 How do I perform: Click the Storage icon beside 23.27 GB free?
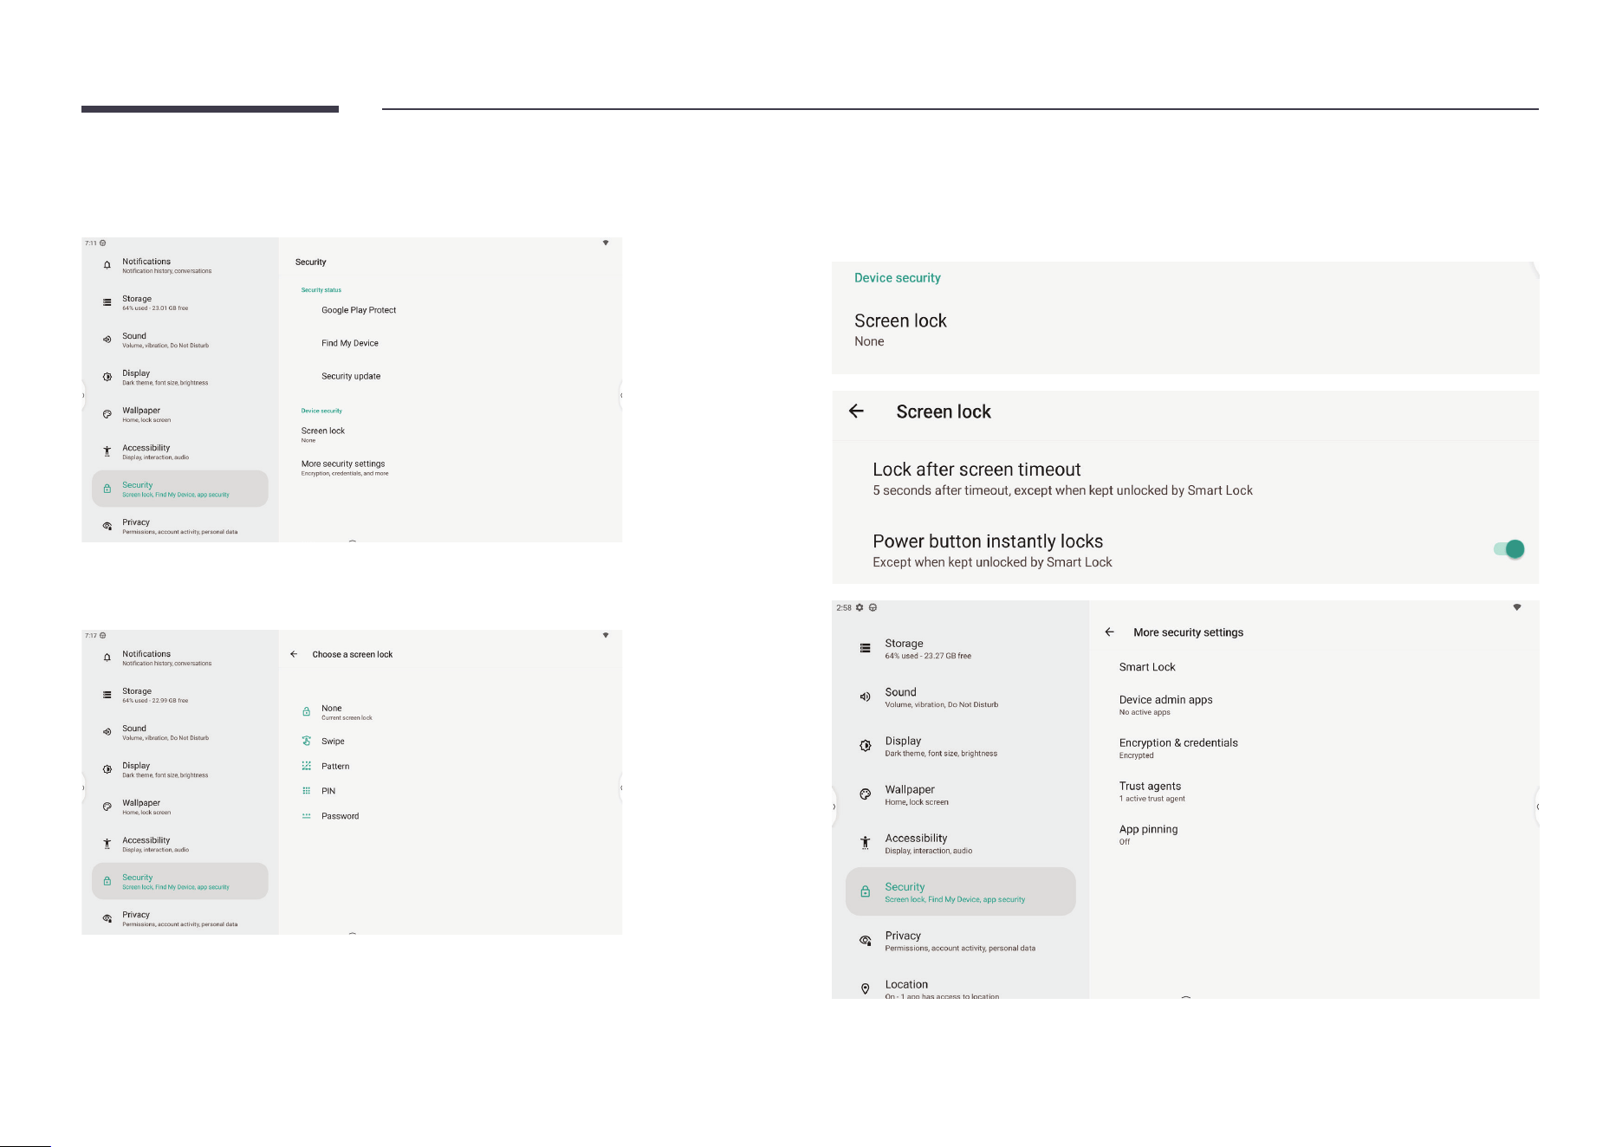click(x=865, y=648)
